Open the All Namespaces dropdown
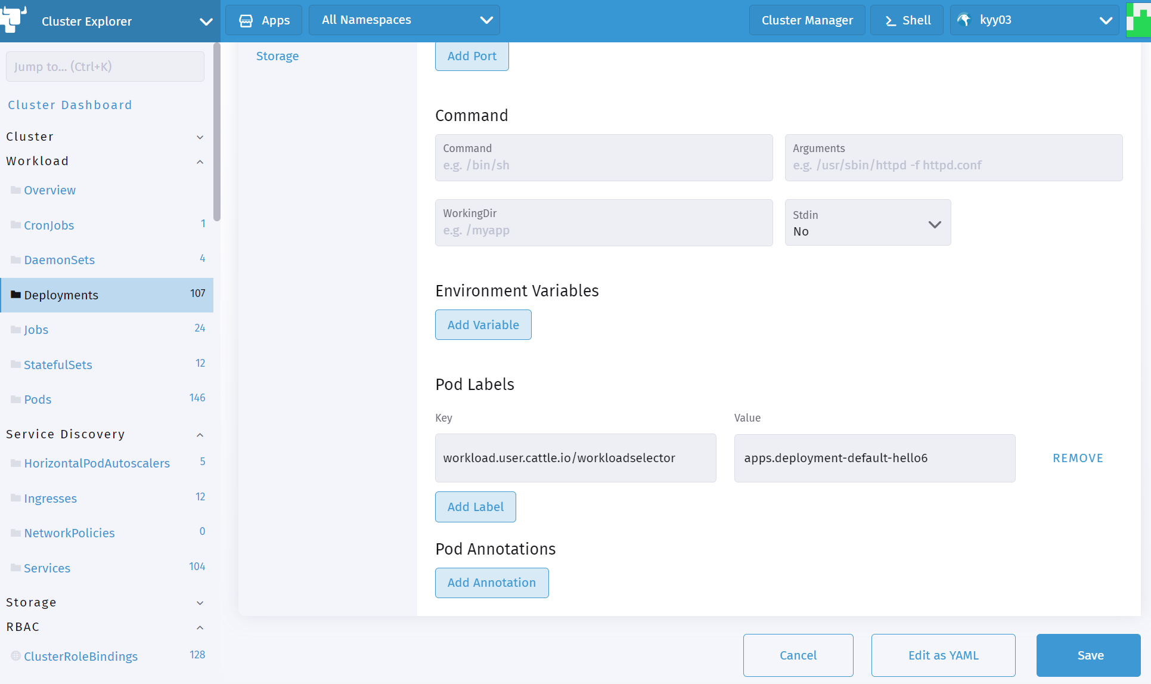Screen dimensions: 1151x684 coord(404,20)
